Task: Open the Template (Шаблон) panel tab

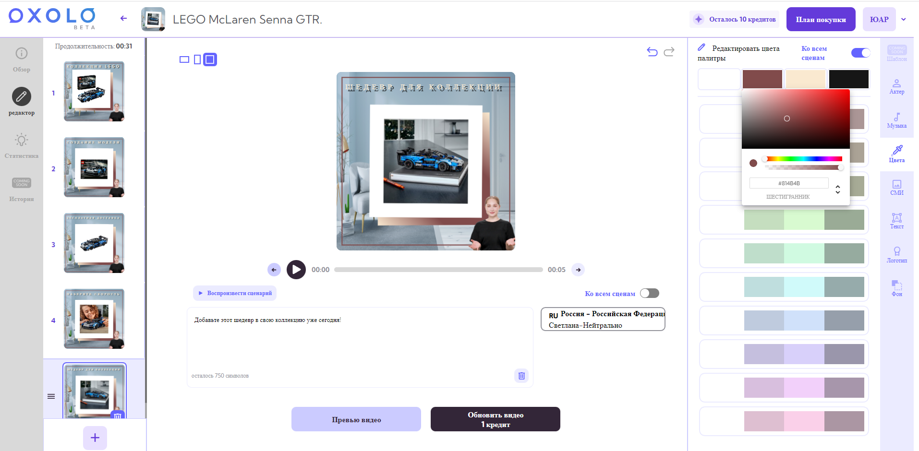Action: click(x=897, y=53)
